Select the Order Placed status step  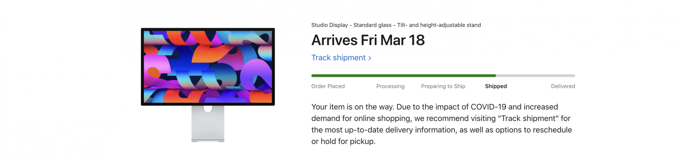[x=328, y=86]
